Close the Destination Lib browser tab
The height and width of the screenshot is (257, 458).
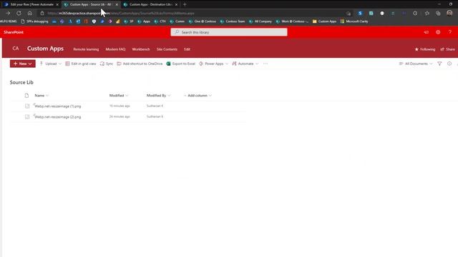click(x=176, y=4)
